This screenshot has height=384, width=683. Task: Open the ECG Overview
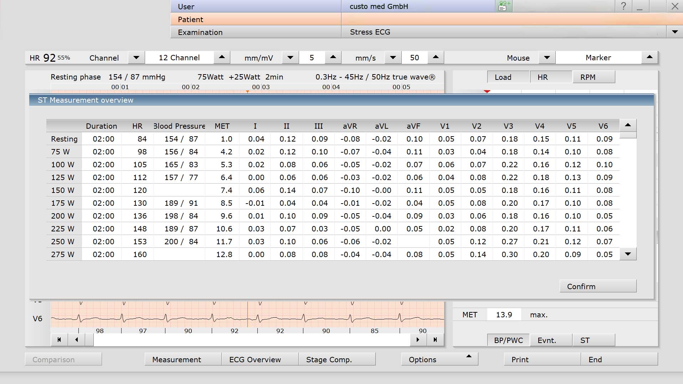click(x=260, y=359)
